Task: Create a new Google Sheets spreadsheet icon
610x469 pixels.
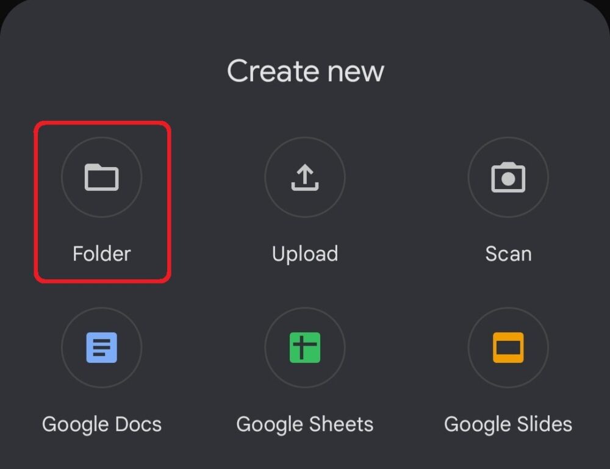Action: click(305, 347)
